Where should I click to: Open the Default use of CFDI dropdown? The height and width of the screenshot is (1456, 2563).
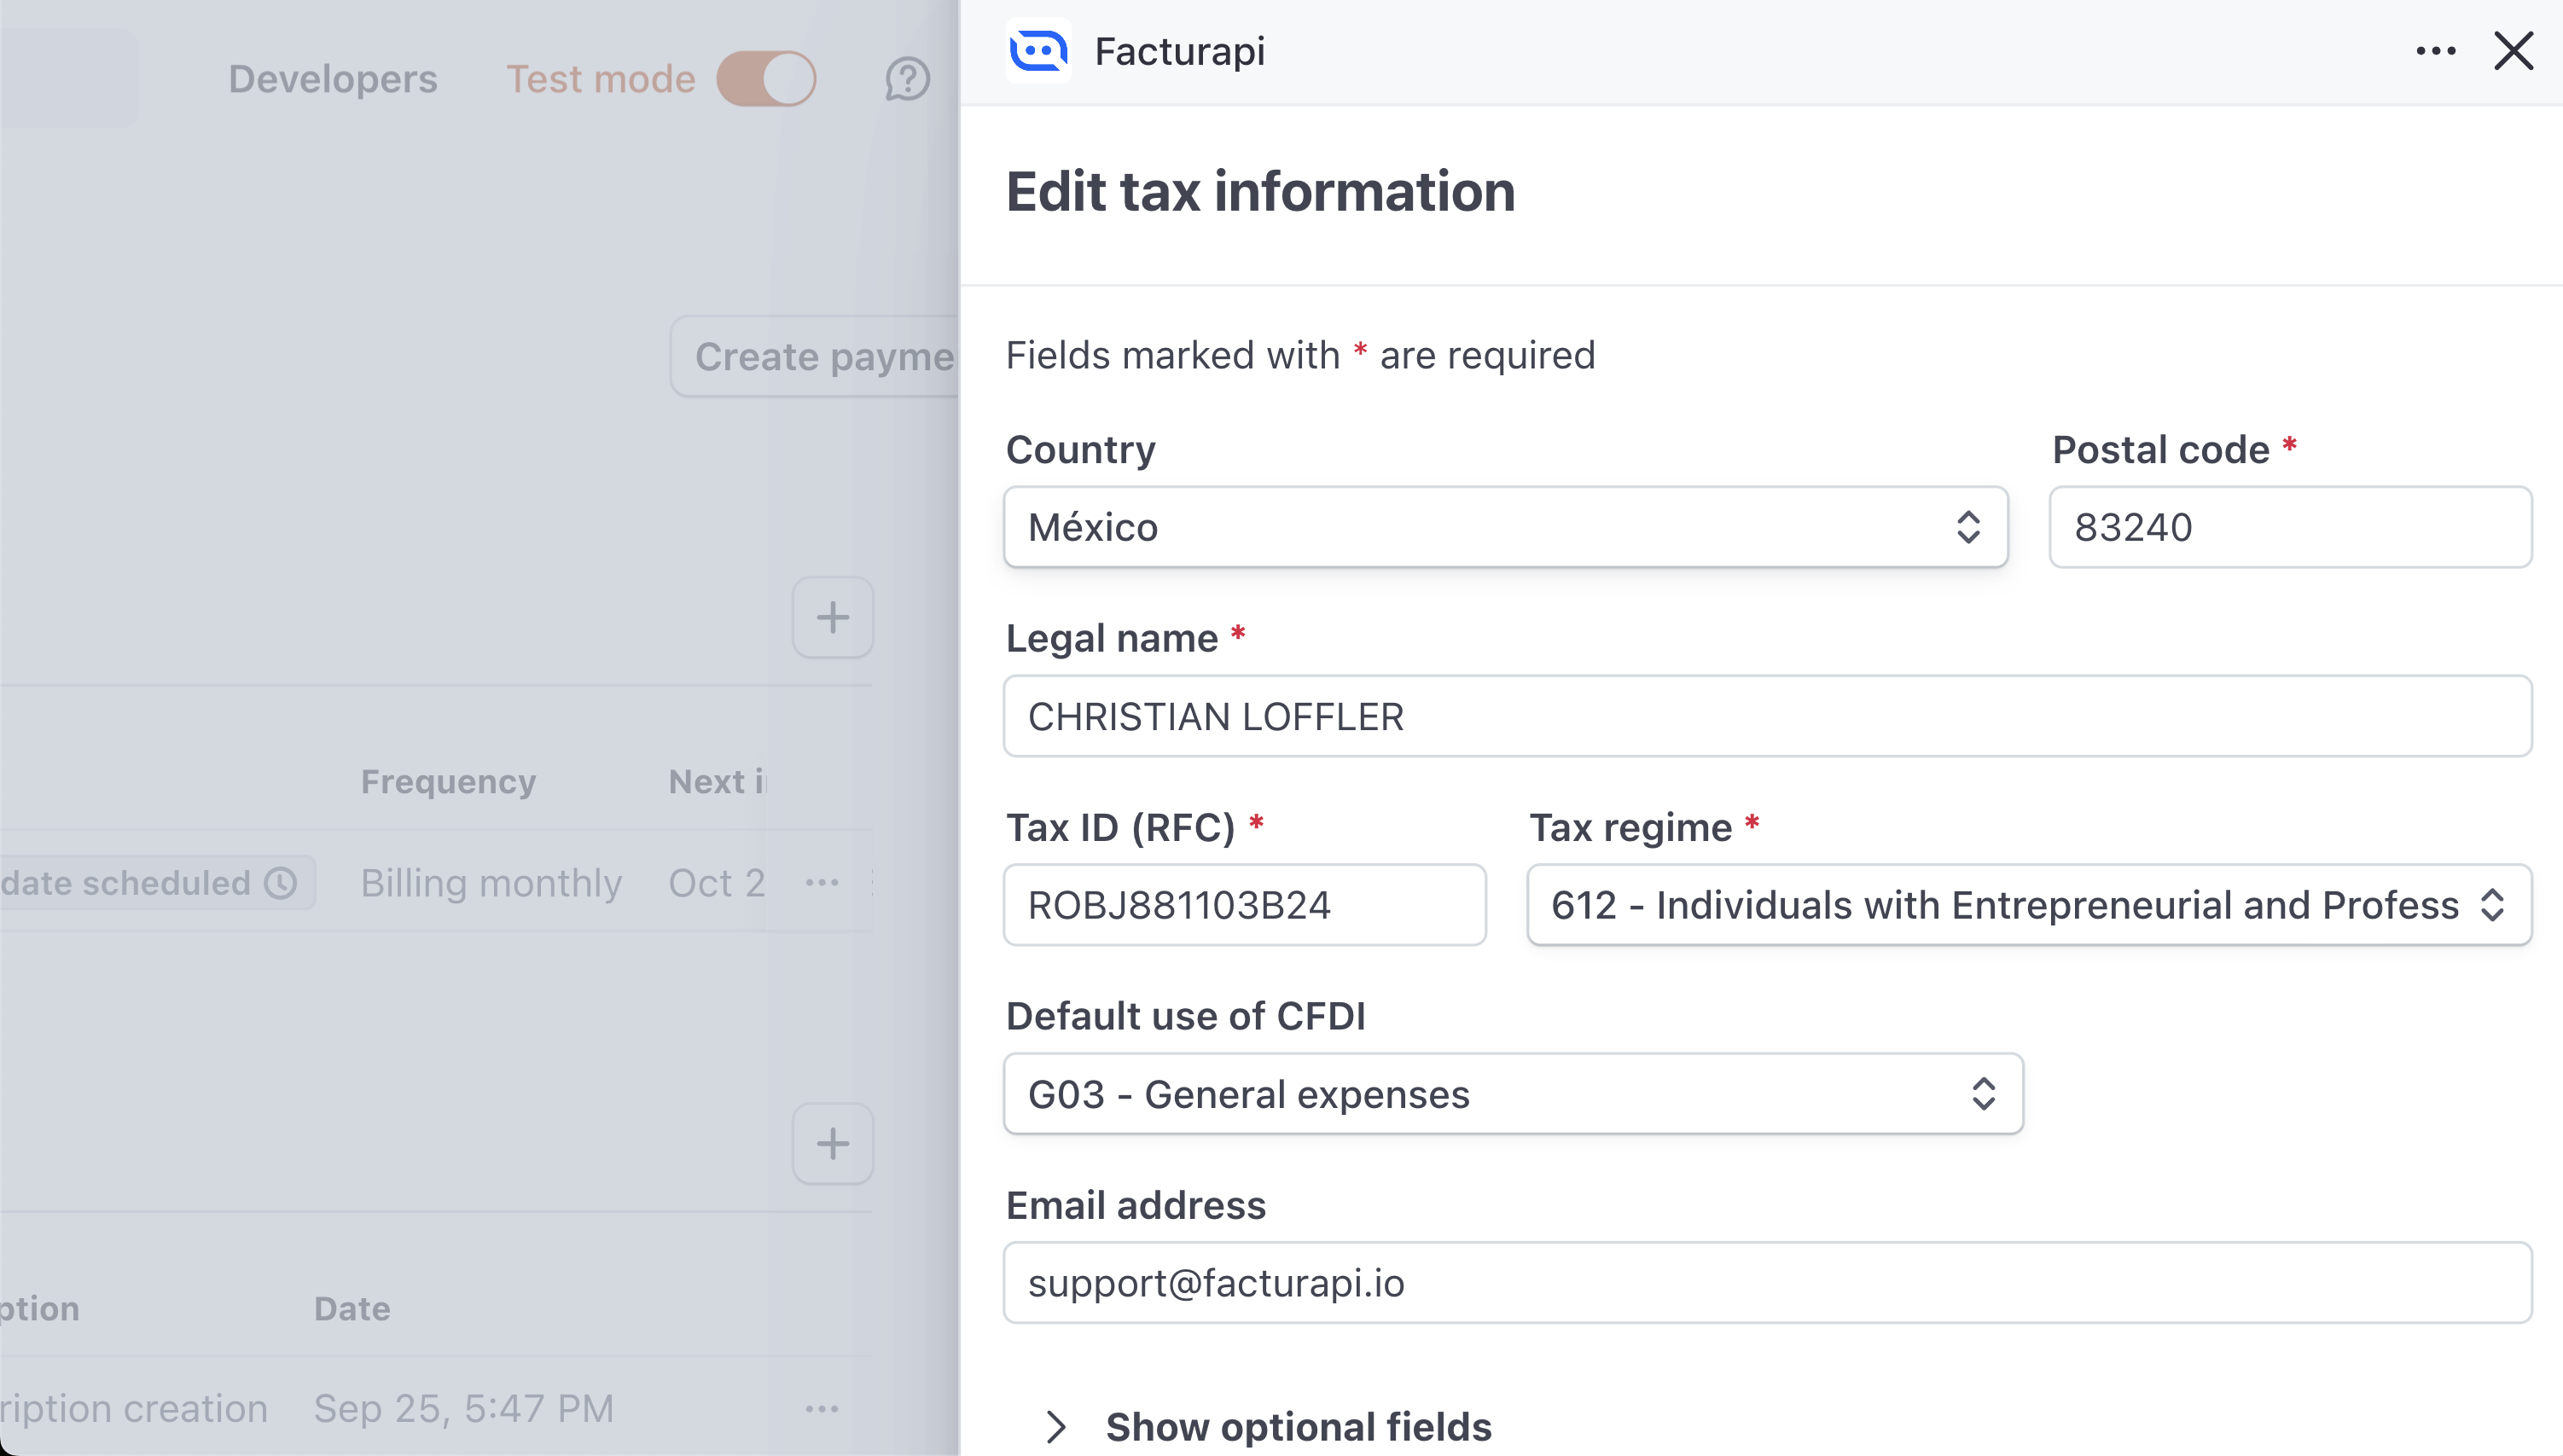(x=1511, y=1093)
